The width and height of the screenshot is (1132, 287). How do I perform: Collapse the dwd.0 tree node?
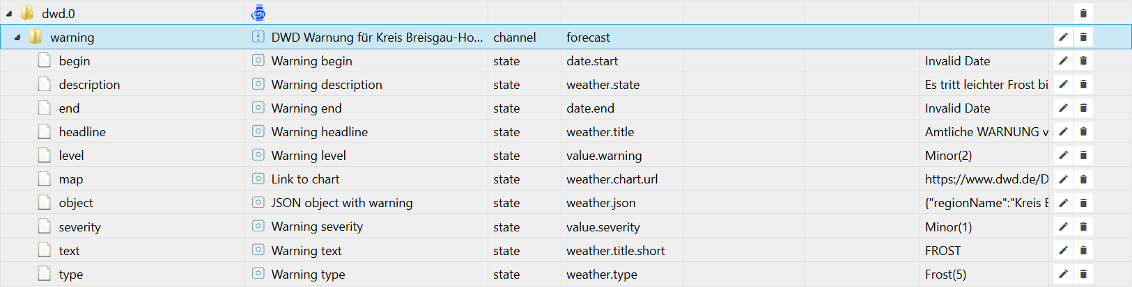8,13
